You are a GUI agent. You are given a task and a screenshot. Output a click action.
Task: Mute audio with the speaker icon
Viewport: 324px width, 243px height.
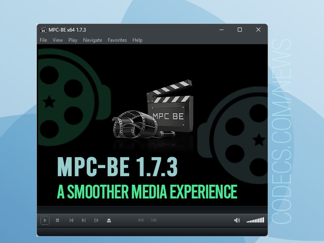(237, 220)
